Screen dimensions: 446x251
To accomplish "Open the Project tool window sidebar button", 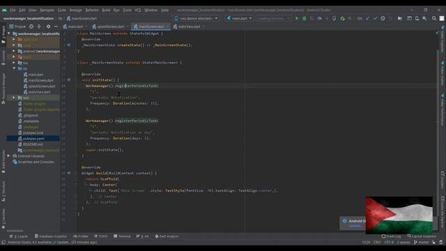I will click(x=3, y=35).
